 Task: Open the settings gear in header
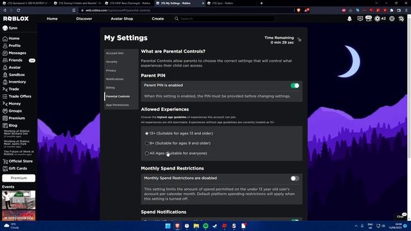click(x=392, y=19)
